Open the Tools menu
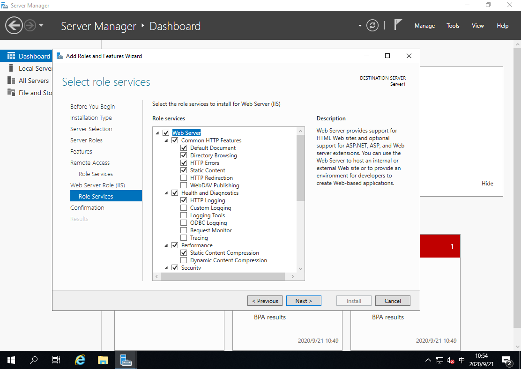This screenshot has width=521, height=369. [453, 26]
